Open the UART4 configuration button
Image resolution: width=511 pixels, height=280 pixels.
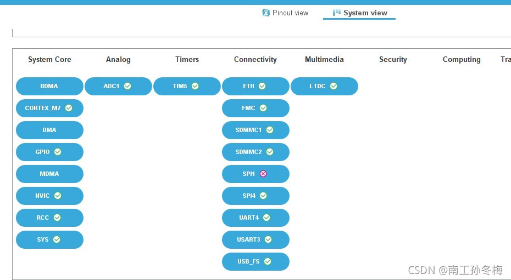click(x=255, y=218)
